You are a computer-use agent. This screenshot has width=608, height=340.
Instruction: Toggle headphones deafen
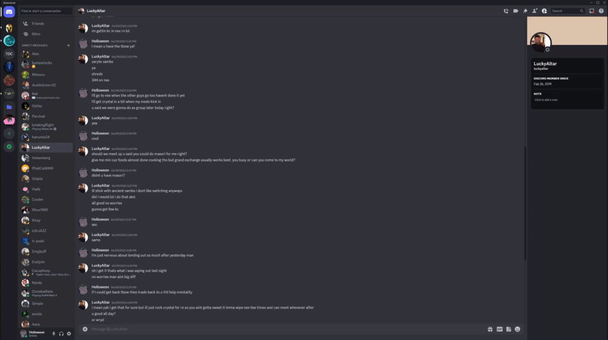61,333
